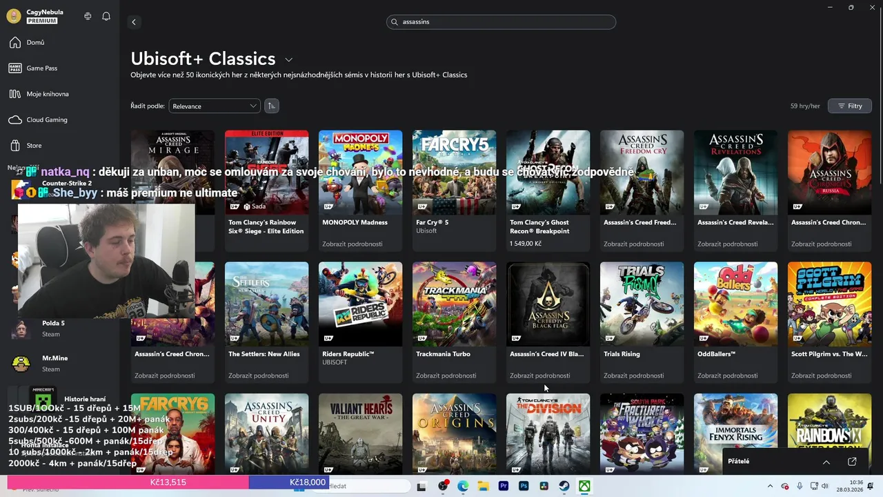This screenshot has height=497, width=883.
Task: Open Assassin's Creed Unity cover
Action: click(266, 433)
